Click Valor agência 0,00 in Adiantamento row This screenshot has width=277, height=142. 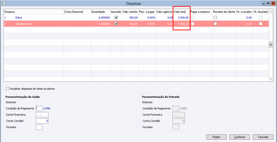[170, 24]
